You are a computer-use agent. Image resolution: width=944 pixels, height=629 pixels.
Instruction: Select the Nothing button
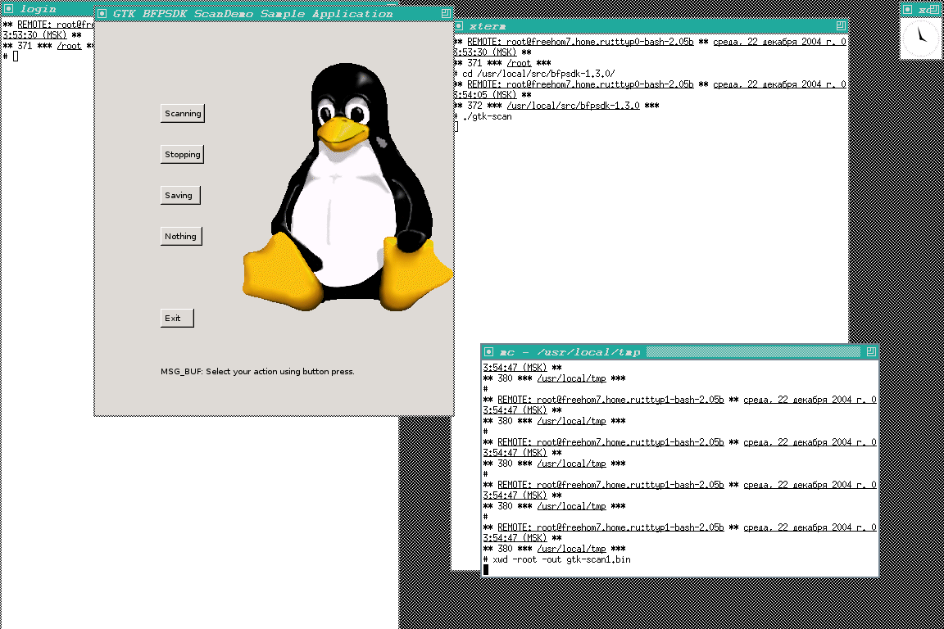tap(181, 236)
